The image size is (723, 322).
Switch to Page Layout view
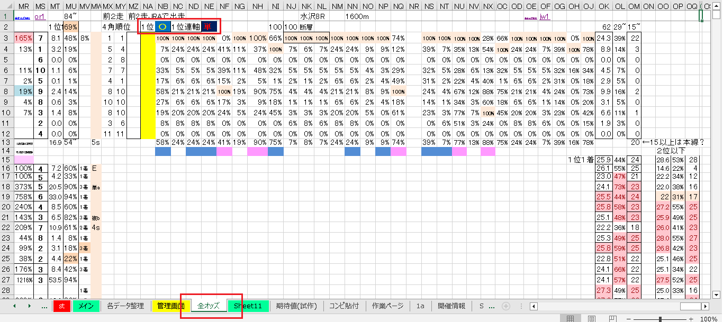tap(591, 319)
